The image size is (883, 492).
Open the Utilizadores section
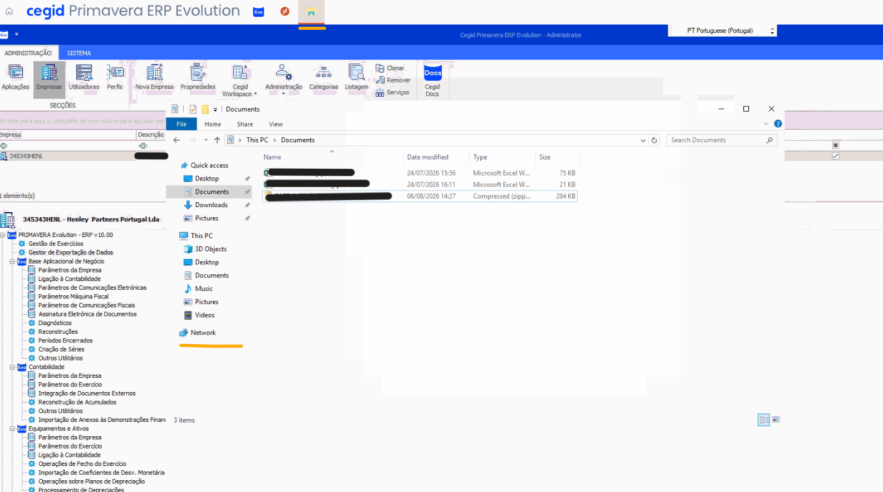tap(84, 78)
